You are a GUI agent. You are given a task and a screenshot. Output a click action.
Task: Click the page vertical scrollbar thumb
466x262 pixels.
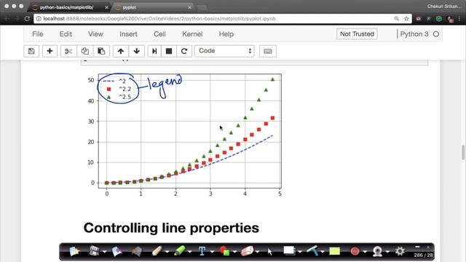(x=463, y=152)
